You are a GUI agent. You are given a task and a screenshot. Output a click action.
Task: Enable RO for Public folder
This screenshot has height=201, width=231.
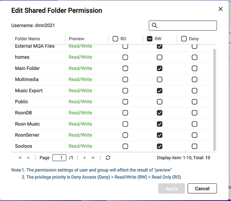[125, 102]
